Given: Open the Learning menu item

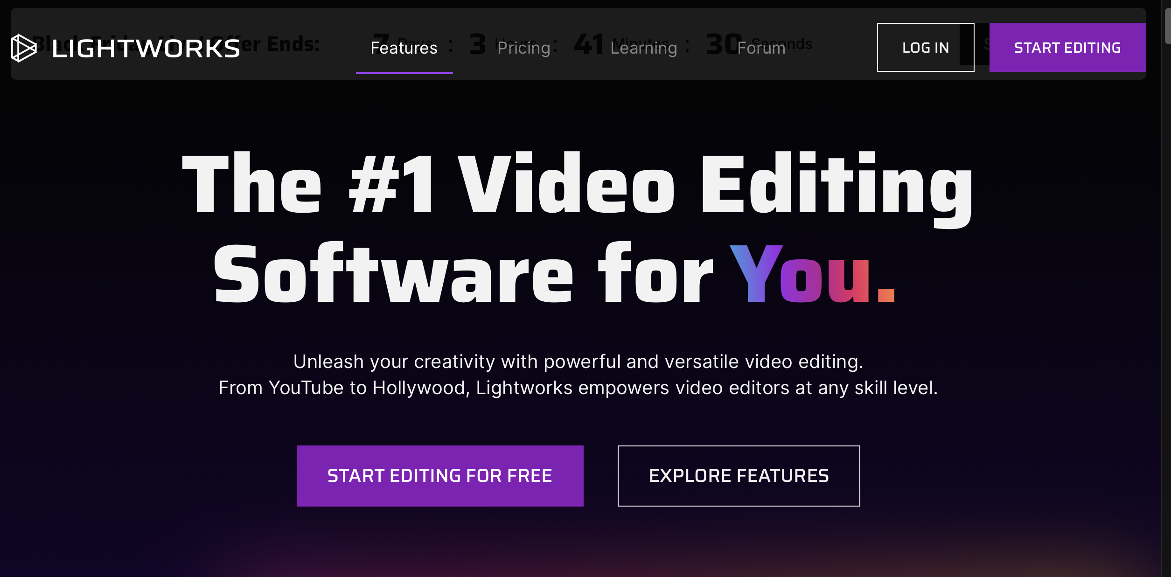Looking at the screenshot, I should point(643,48).
